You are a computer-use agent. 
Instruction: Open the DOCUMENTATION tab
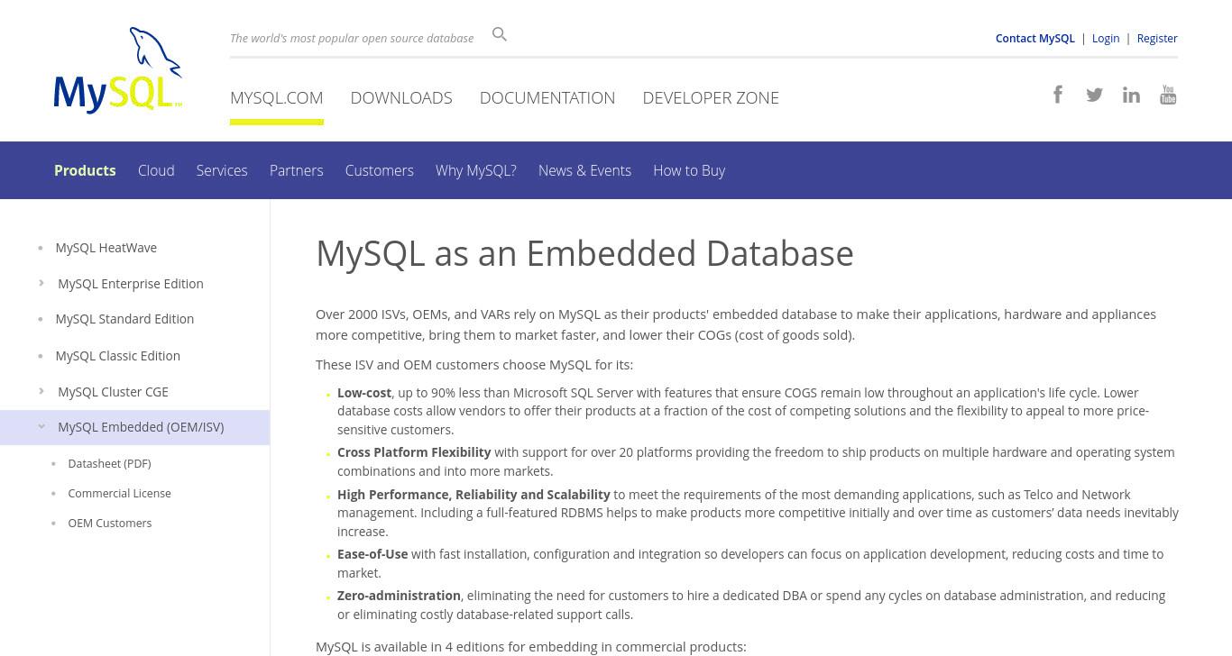pyautogui.click(x=547, y=97)
